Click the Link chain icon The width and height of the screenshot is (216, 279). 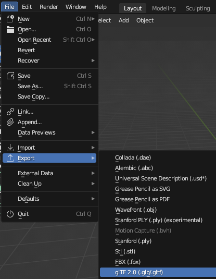coord(10,112)
